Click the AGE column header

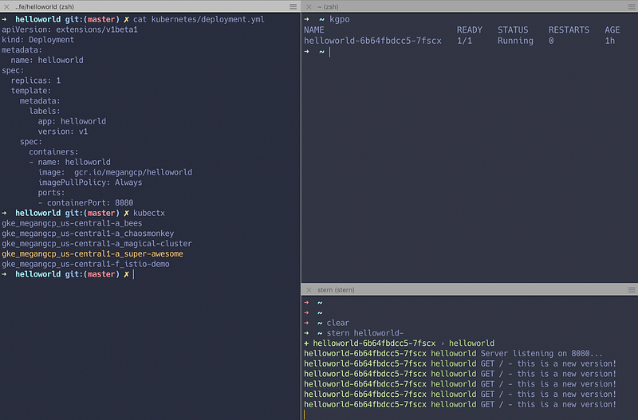(x=612, y=30)
